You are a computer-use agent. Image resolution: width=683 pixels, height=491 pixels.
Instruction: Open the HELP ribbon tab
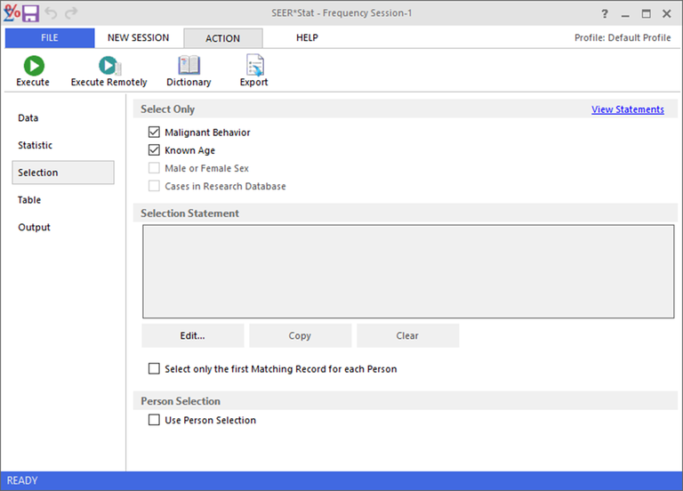click(307, 38)
